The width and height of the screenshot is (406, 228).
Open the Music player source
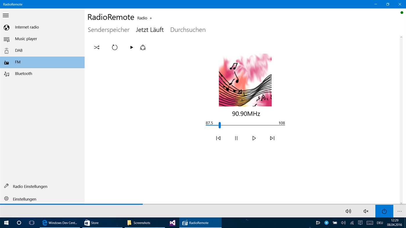coord(26,39)
